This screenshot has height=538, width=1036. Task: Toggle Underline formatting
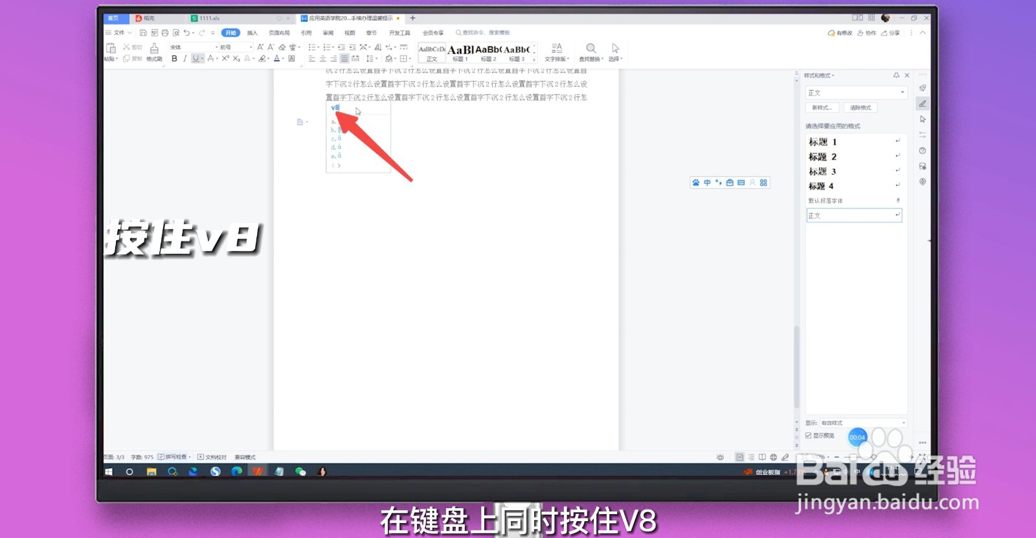click(196, 58)
